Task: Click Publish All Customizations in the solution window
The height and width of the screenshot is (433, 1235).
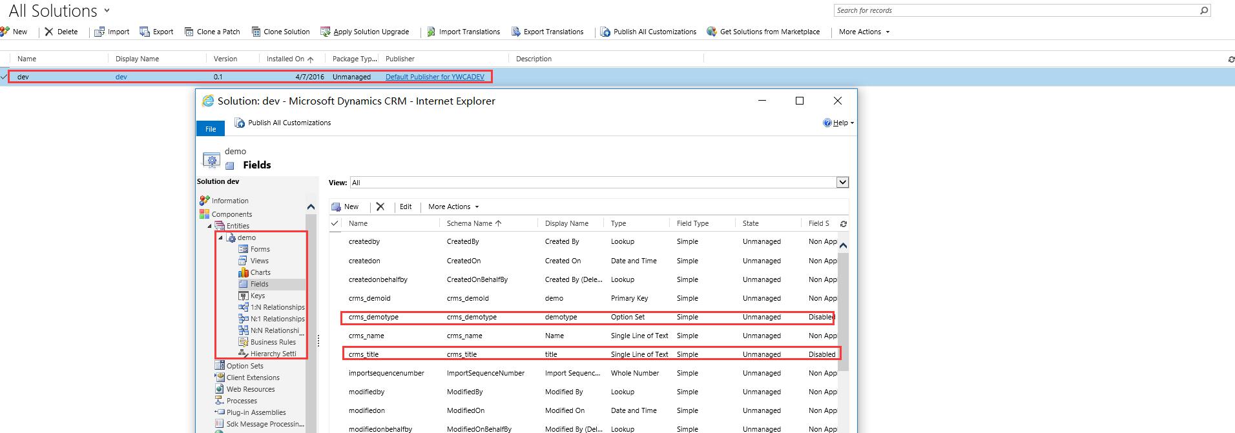Action: pyautogui.click(x=283, y=123)
